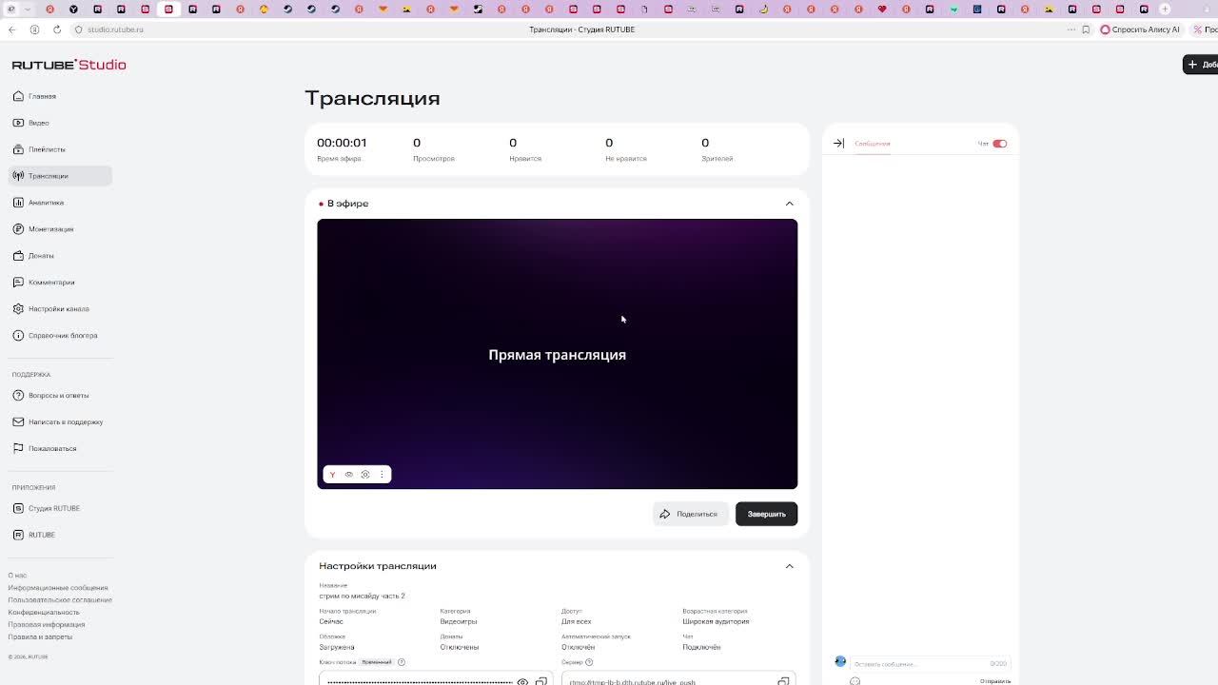Open О нас footer link

[17, 576]
